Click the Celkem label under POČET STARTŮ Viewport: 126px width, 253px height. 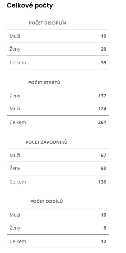18,122
